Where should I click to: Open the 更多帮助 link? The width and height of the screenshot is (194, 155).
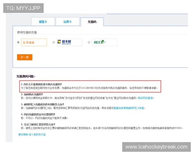[x=23, y=134]
